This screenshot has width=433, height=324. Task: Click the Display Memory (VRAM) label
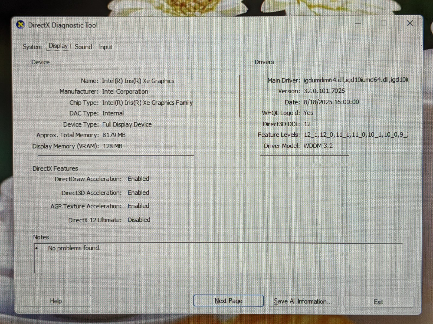(65, 146)
